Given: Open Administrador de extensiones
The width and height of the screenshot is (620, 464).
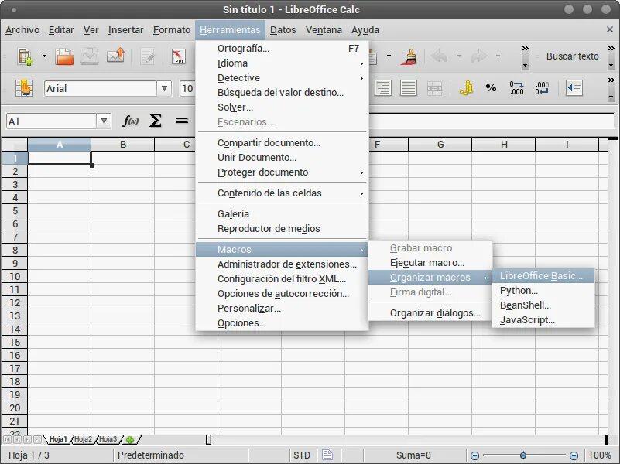Looking at the screenshot, I should [x=282, y=264].
